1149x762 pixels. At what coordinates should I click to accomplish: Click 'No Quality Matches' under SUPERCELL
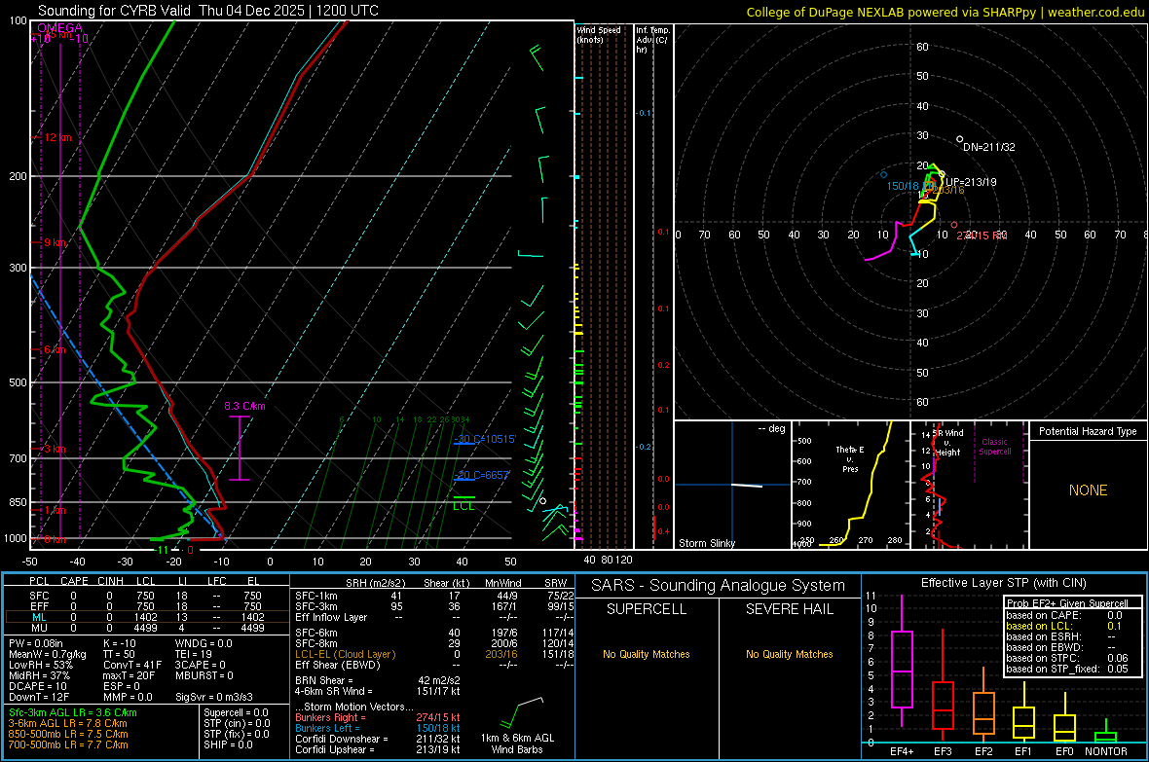647,654
